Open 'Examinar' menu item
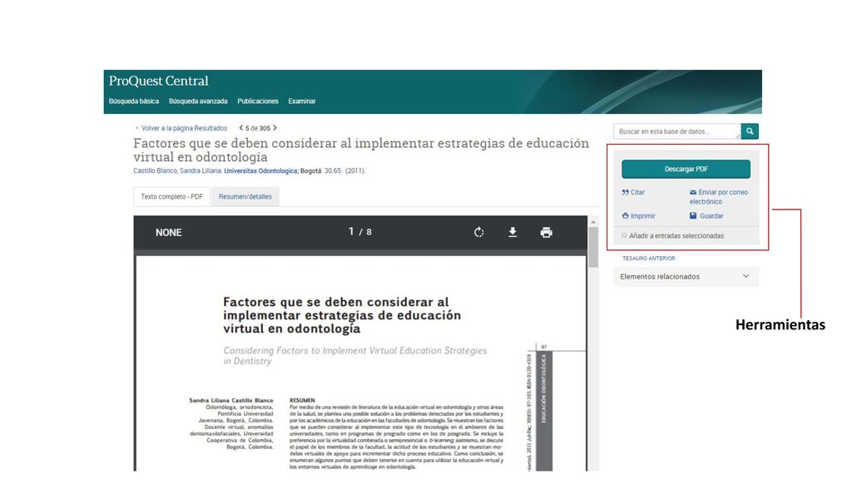The image size is (852, 479). (x=301, y=101)
